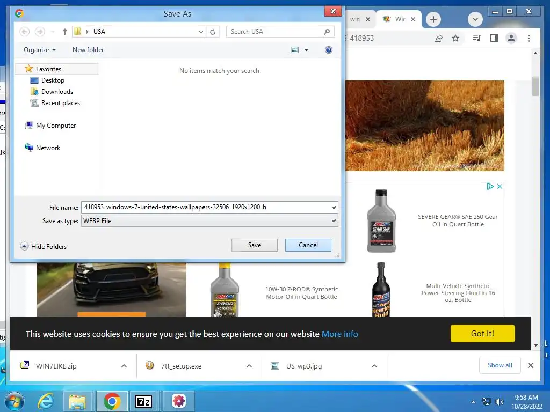Open volume tray icon
Image resolution: width=550 pixels, height=412 pixels.
(x=499, y=402)
